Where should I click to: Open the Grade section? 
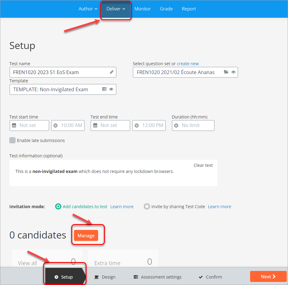pos(166,9)
